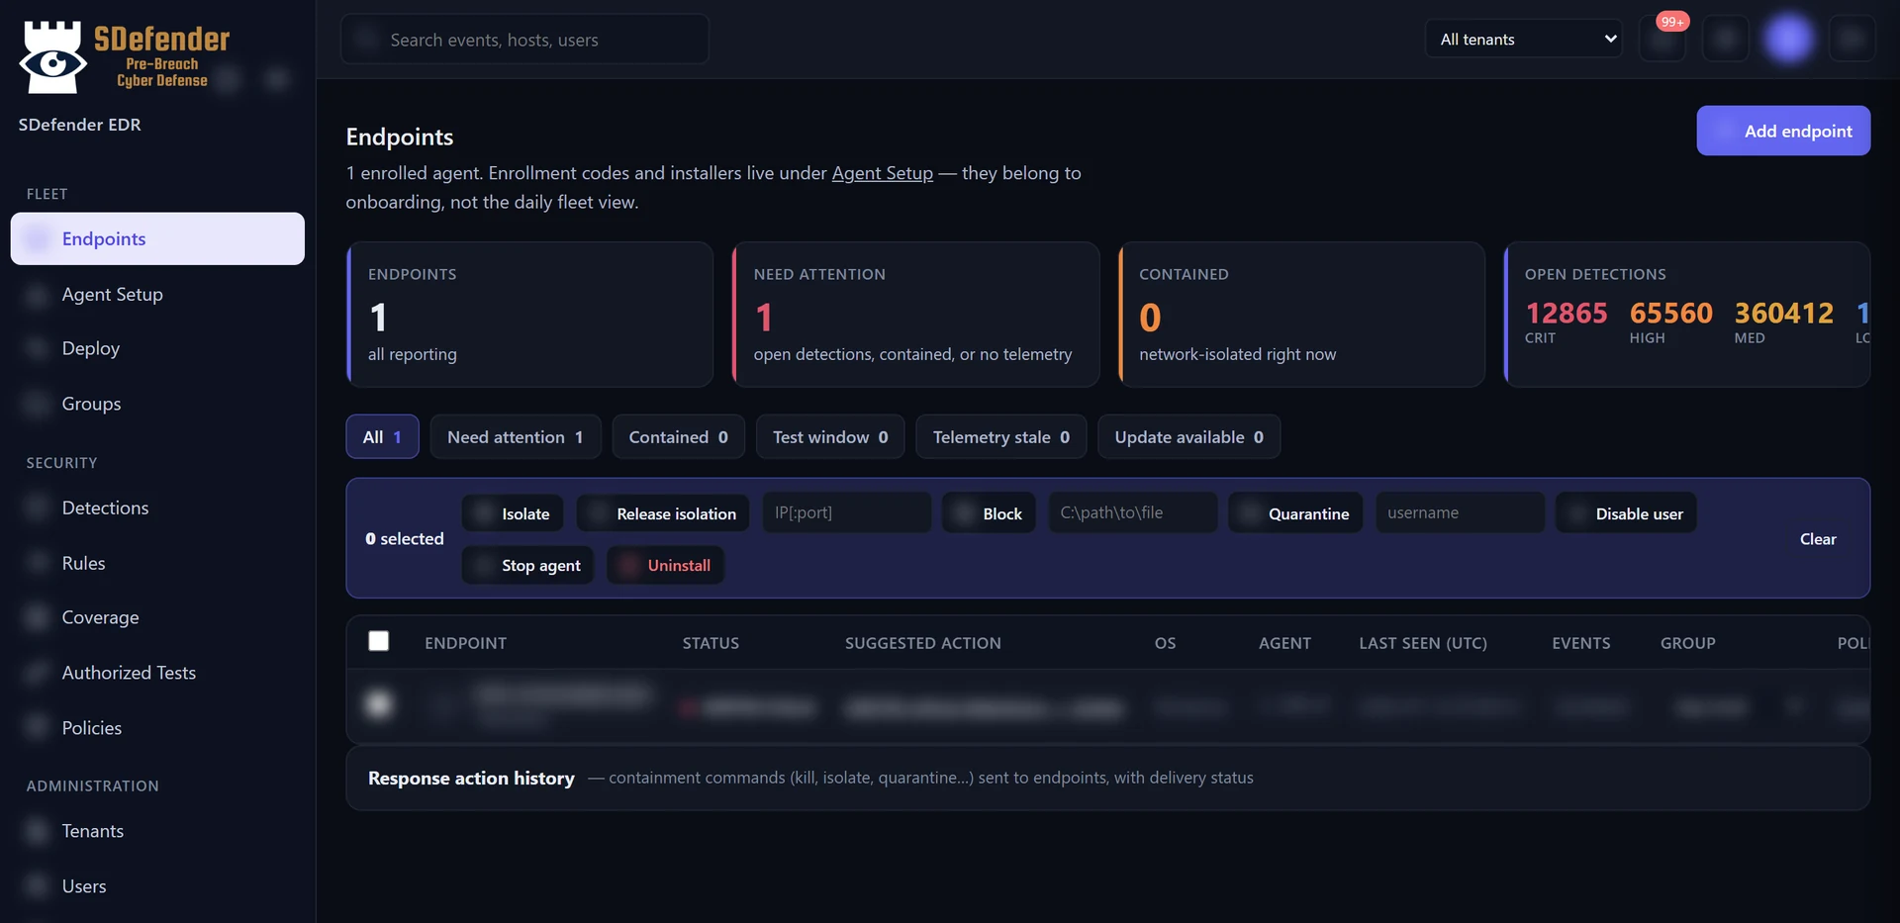1900x923 pixels.
Task: Open the Users administration page
Action: 157,886
